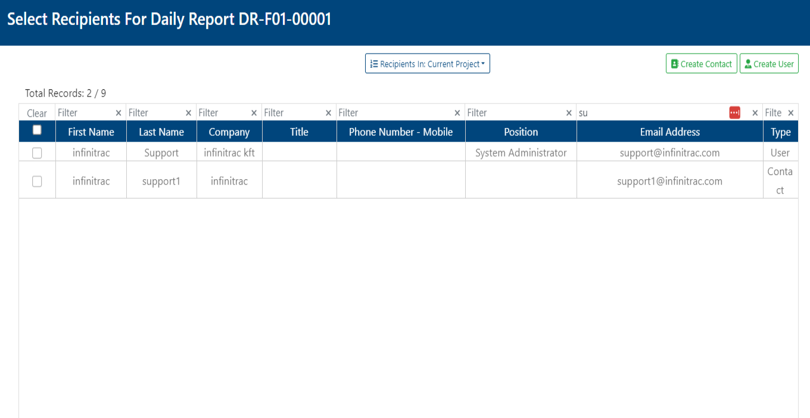Click the "infinitrac kft" company cell

[229, 153]
